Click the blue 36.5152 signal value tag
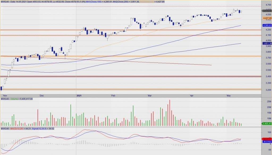 tap(267, 142)
